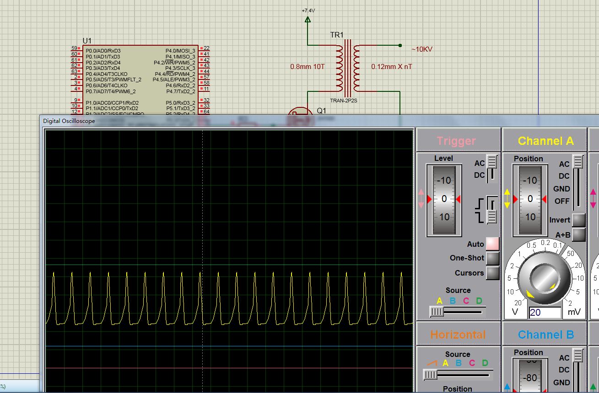Click pin P4.7/TxD2_2 on U1

coord(181,91)
